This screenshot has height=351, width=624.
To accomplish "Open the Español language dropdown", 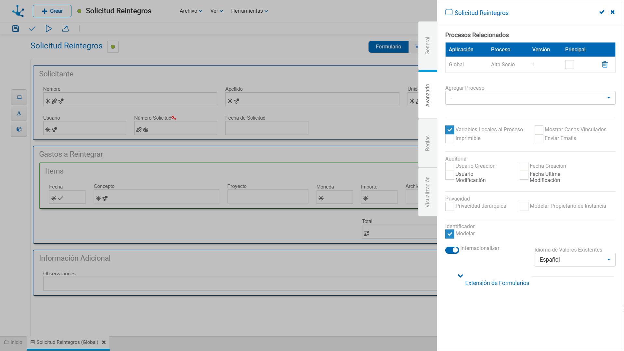I will 575,260.
